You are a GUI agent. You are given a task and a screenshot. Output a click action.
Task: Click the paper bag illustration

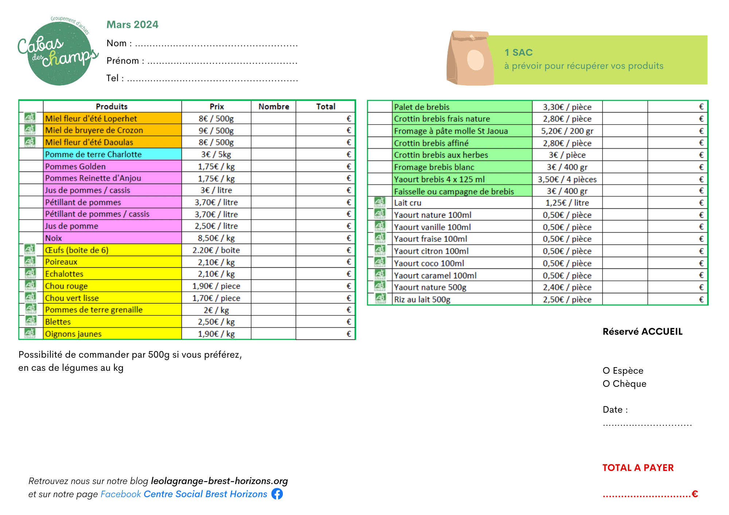[x=469, y=59]
